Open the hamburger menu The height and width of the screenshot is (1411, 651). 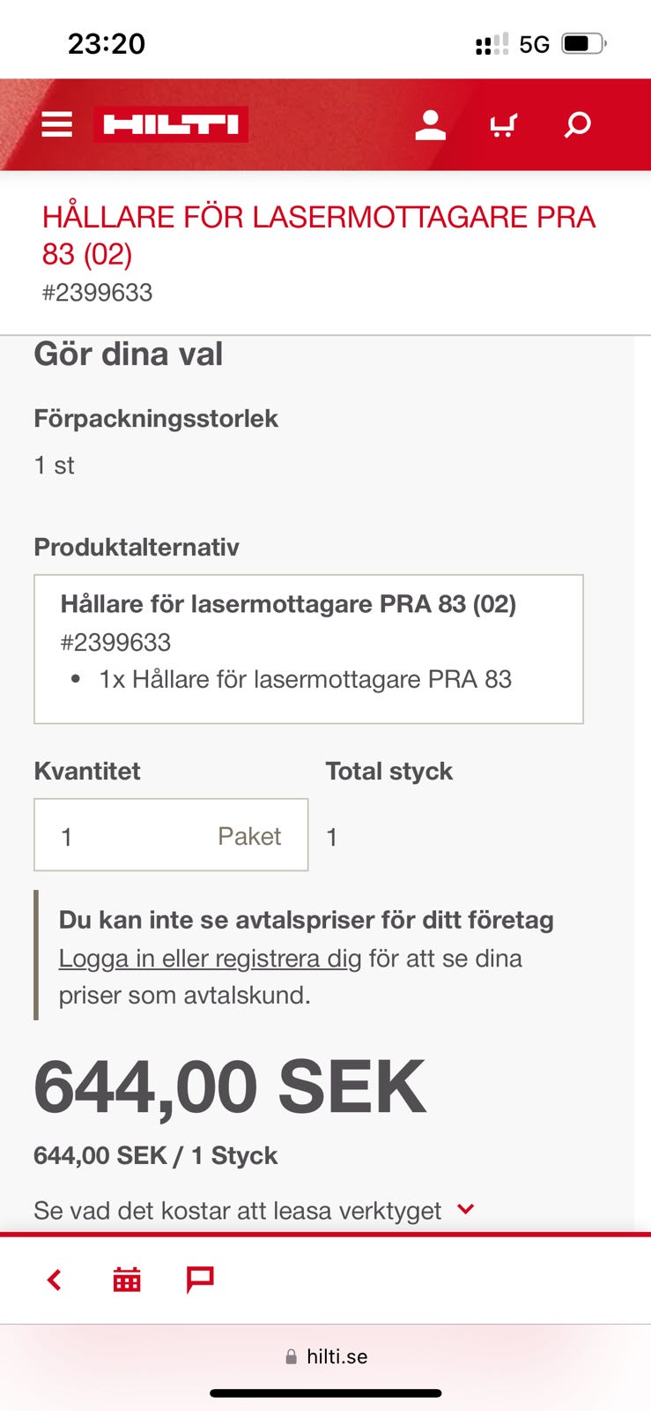coord(57,124)
